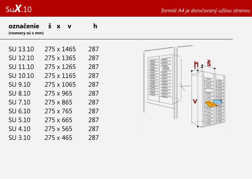The width and height of the screenshot is (252, 179).
Task: Select the SU 8.10 row label
Action: click(20, 93)
